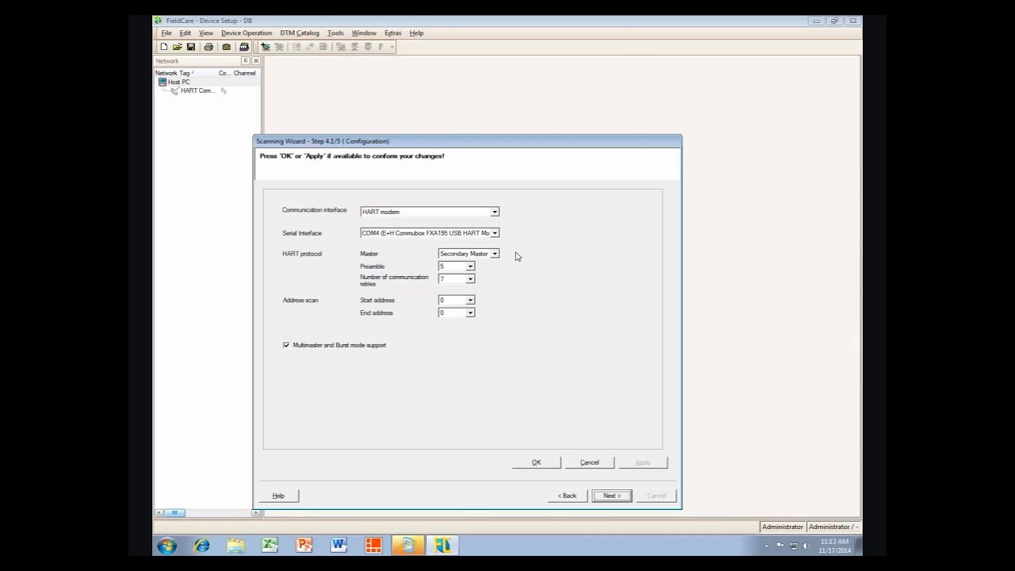Click the F toolbar icon
1015x571 pixels.
[x=381, y=47]
